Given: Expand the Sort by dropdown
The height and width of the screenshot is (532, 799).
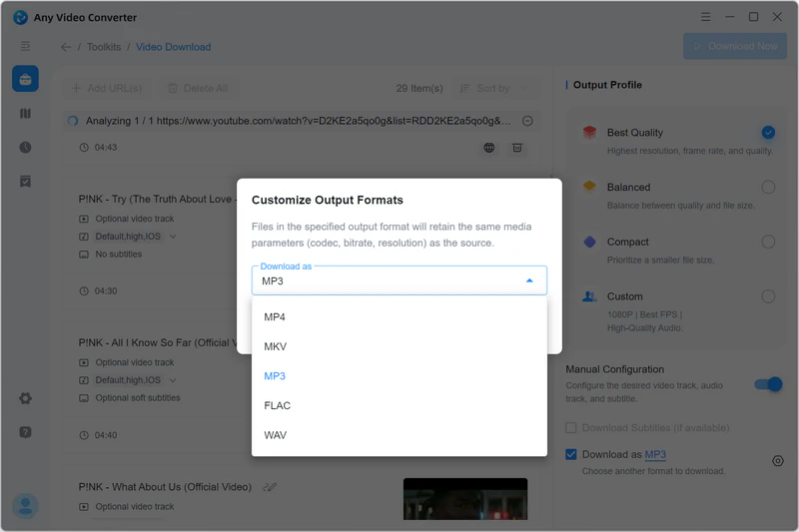Looking at the screenshot, I should (496, 89).
